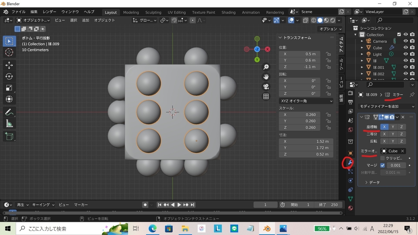Image resolution: width=418 pixels, height=235 pixels.
Task: Open the Add Modifier dropdown
Action: coord(387,107)
